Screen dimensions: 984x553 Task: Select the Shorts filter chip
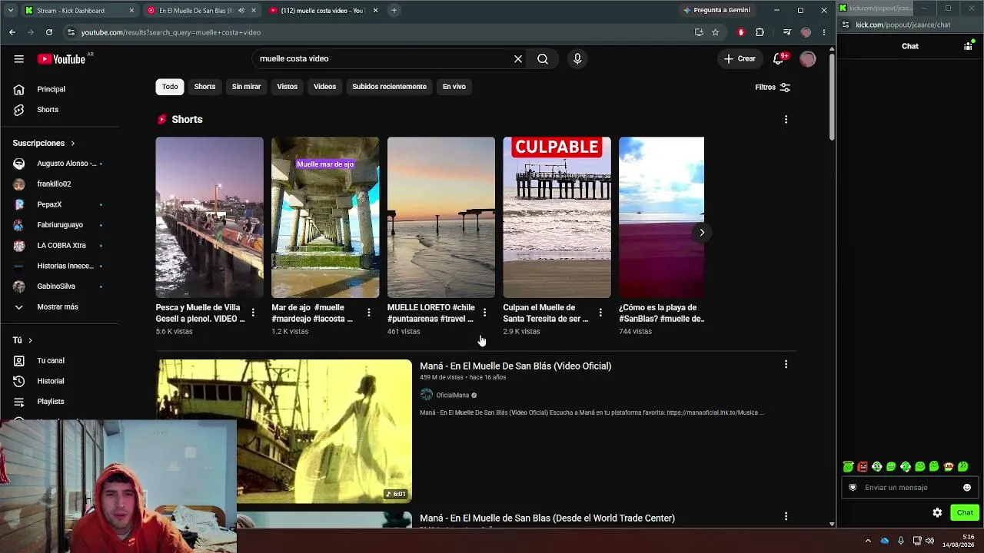click(204, 87)
